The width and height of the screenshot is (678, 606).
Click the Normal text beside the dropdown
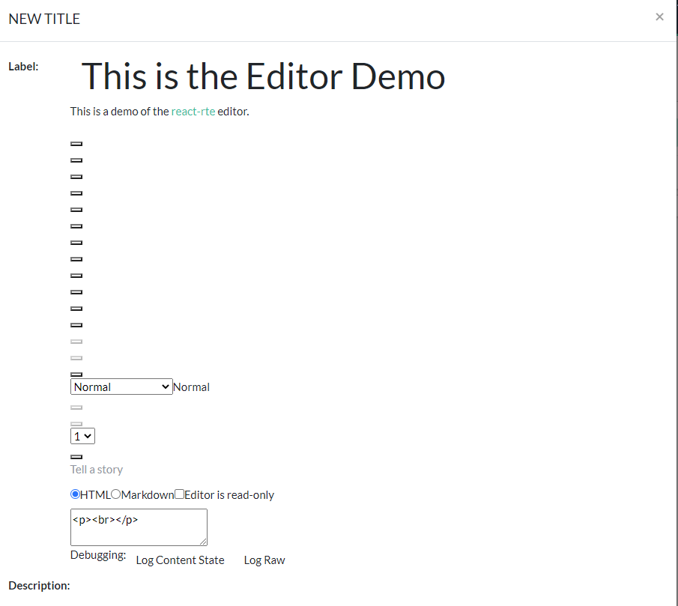(x=191, y=387)
